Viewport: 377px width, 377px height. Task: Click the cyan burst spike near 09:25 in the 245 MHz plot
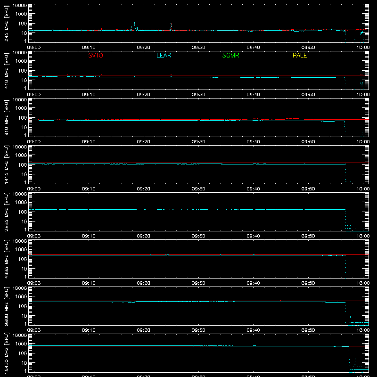click(x=171, y=27)
